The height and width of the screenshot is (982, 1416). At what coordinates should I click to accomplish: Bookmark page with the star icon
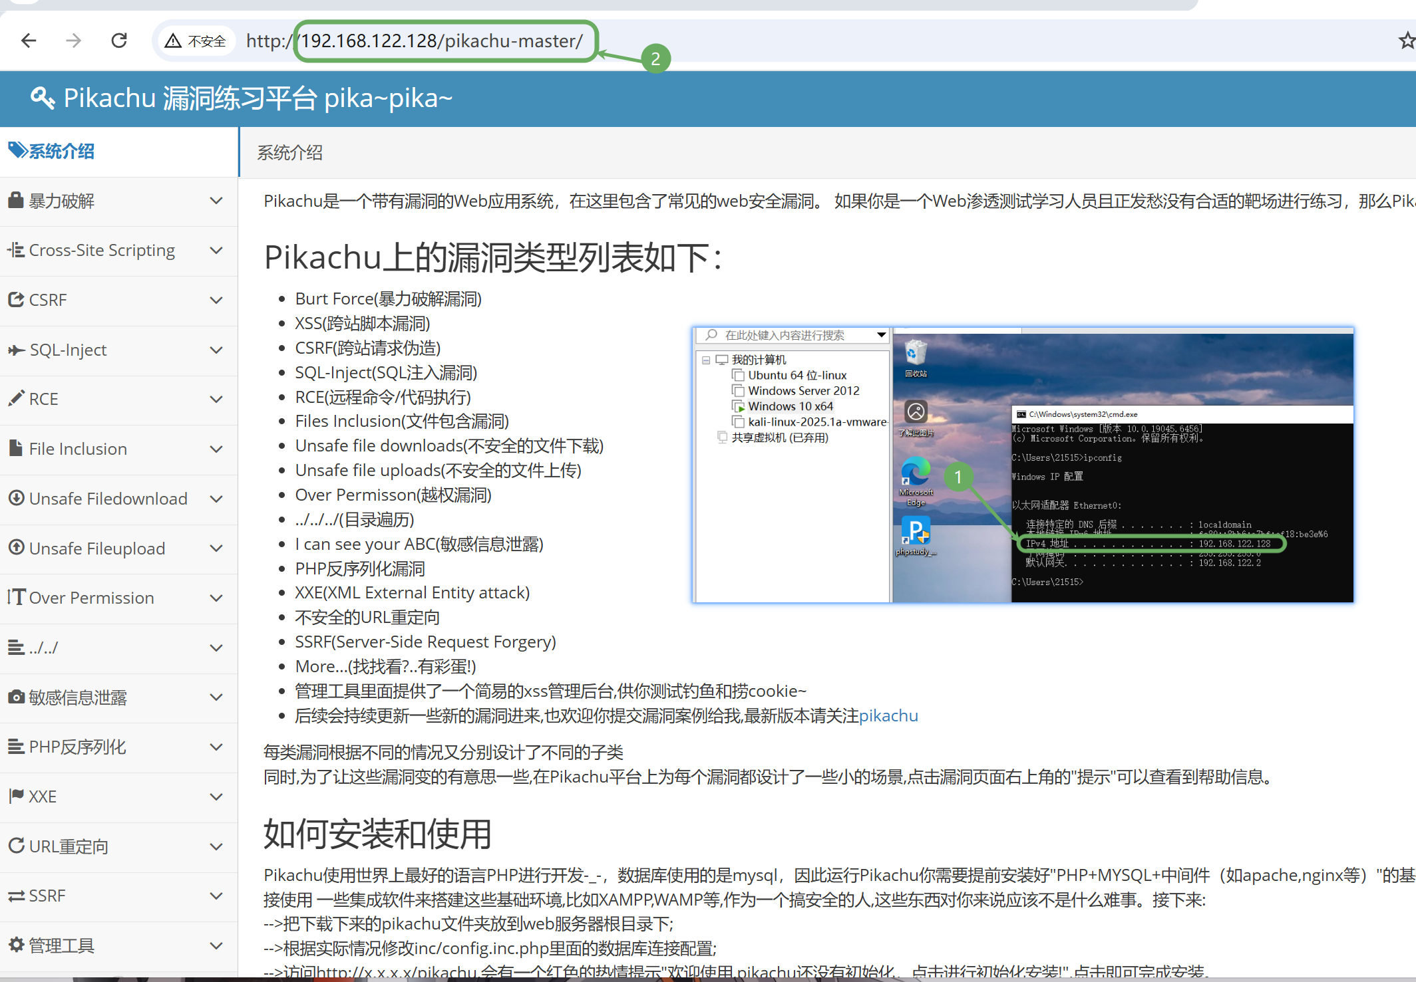(x=1406, y=41)
